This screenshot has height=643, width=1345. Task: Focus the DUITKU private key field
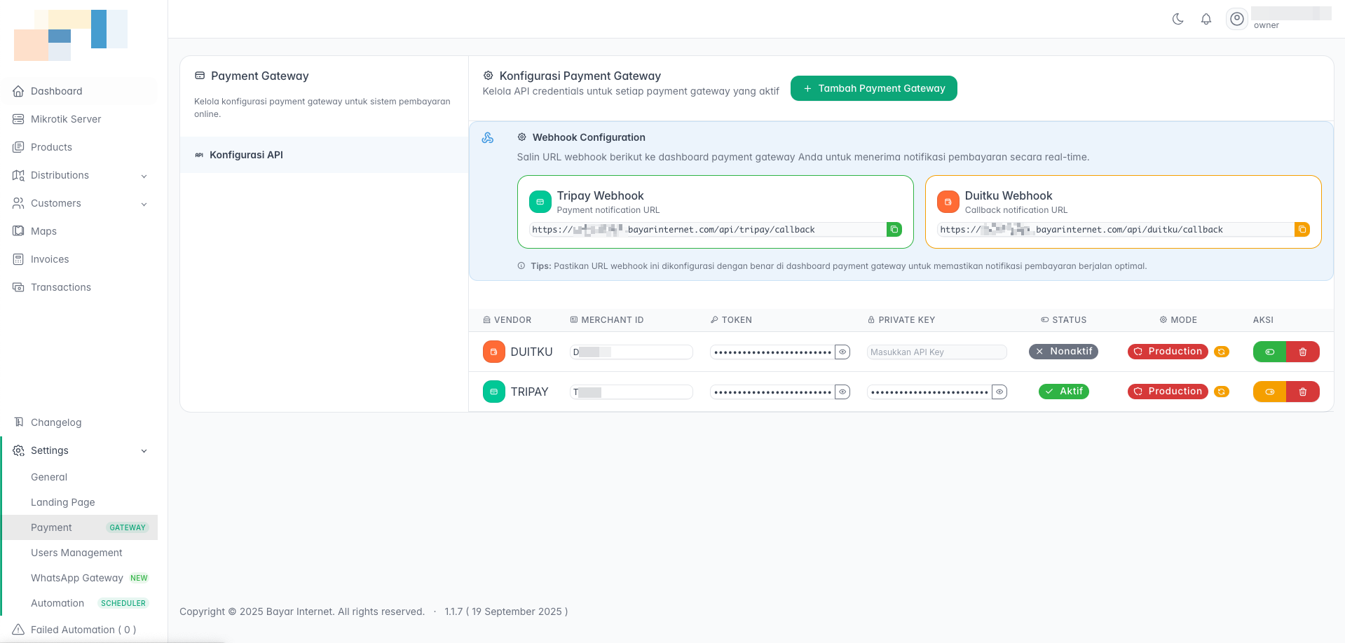936,352
